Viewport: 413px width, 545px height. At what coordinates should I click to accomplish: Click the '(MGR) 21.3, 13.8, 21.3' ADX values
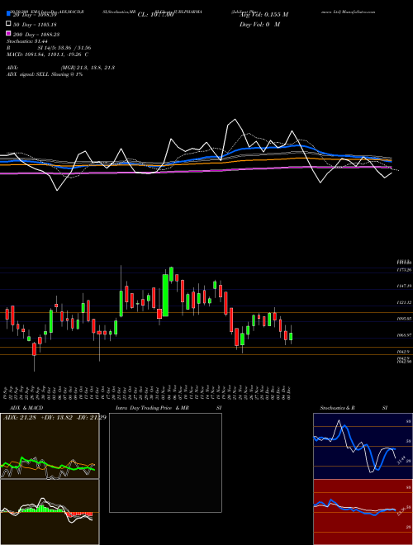(88, 68)
